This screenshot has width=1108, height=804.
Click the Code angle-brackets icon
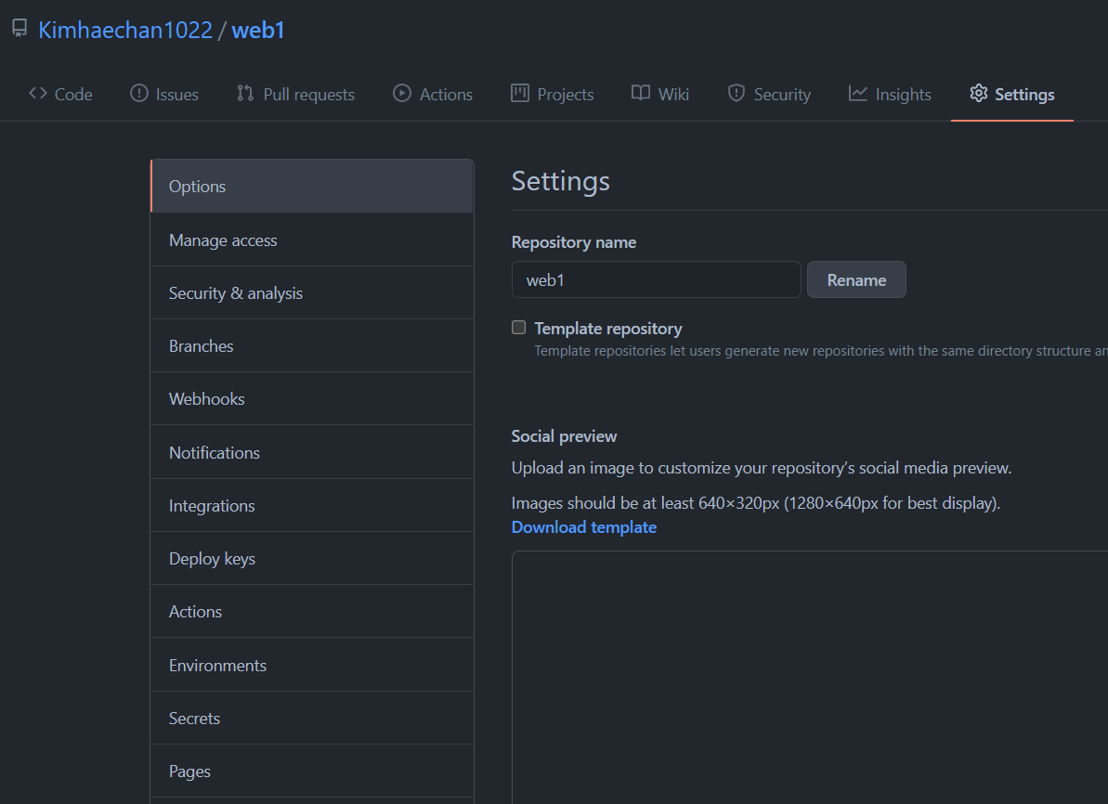pyautogui.click(x=38, y=93)
